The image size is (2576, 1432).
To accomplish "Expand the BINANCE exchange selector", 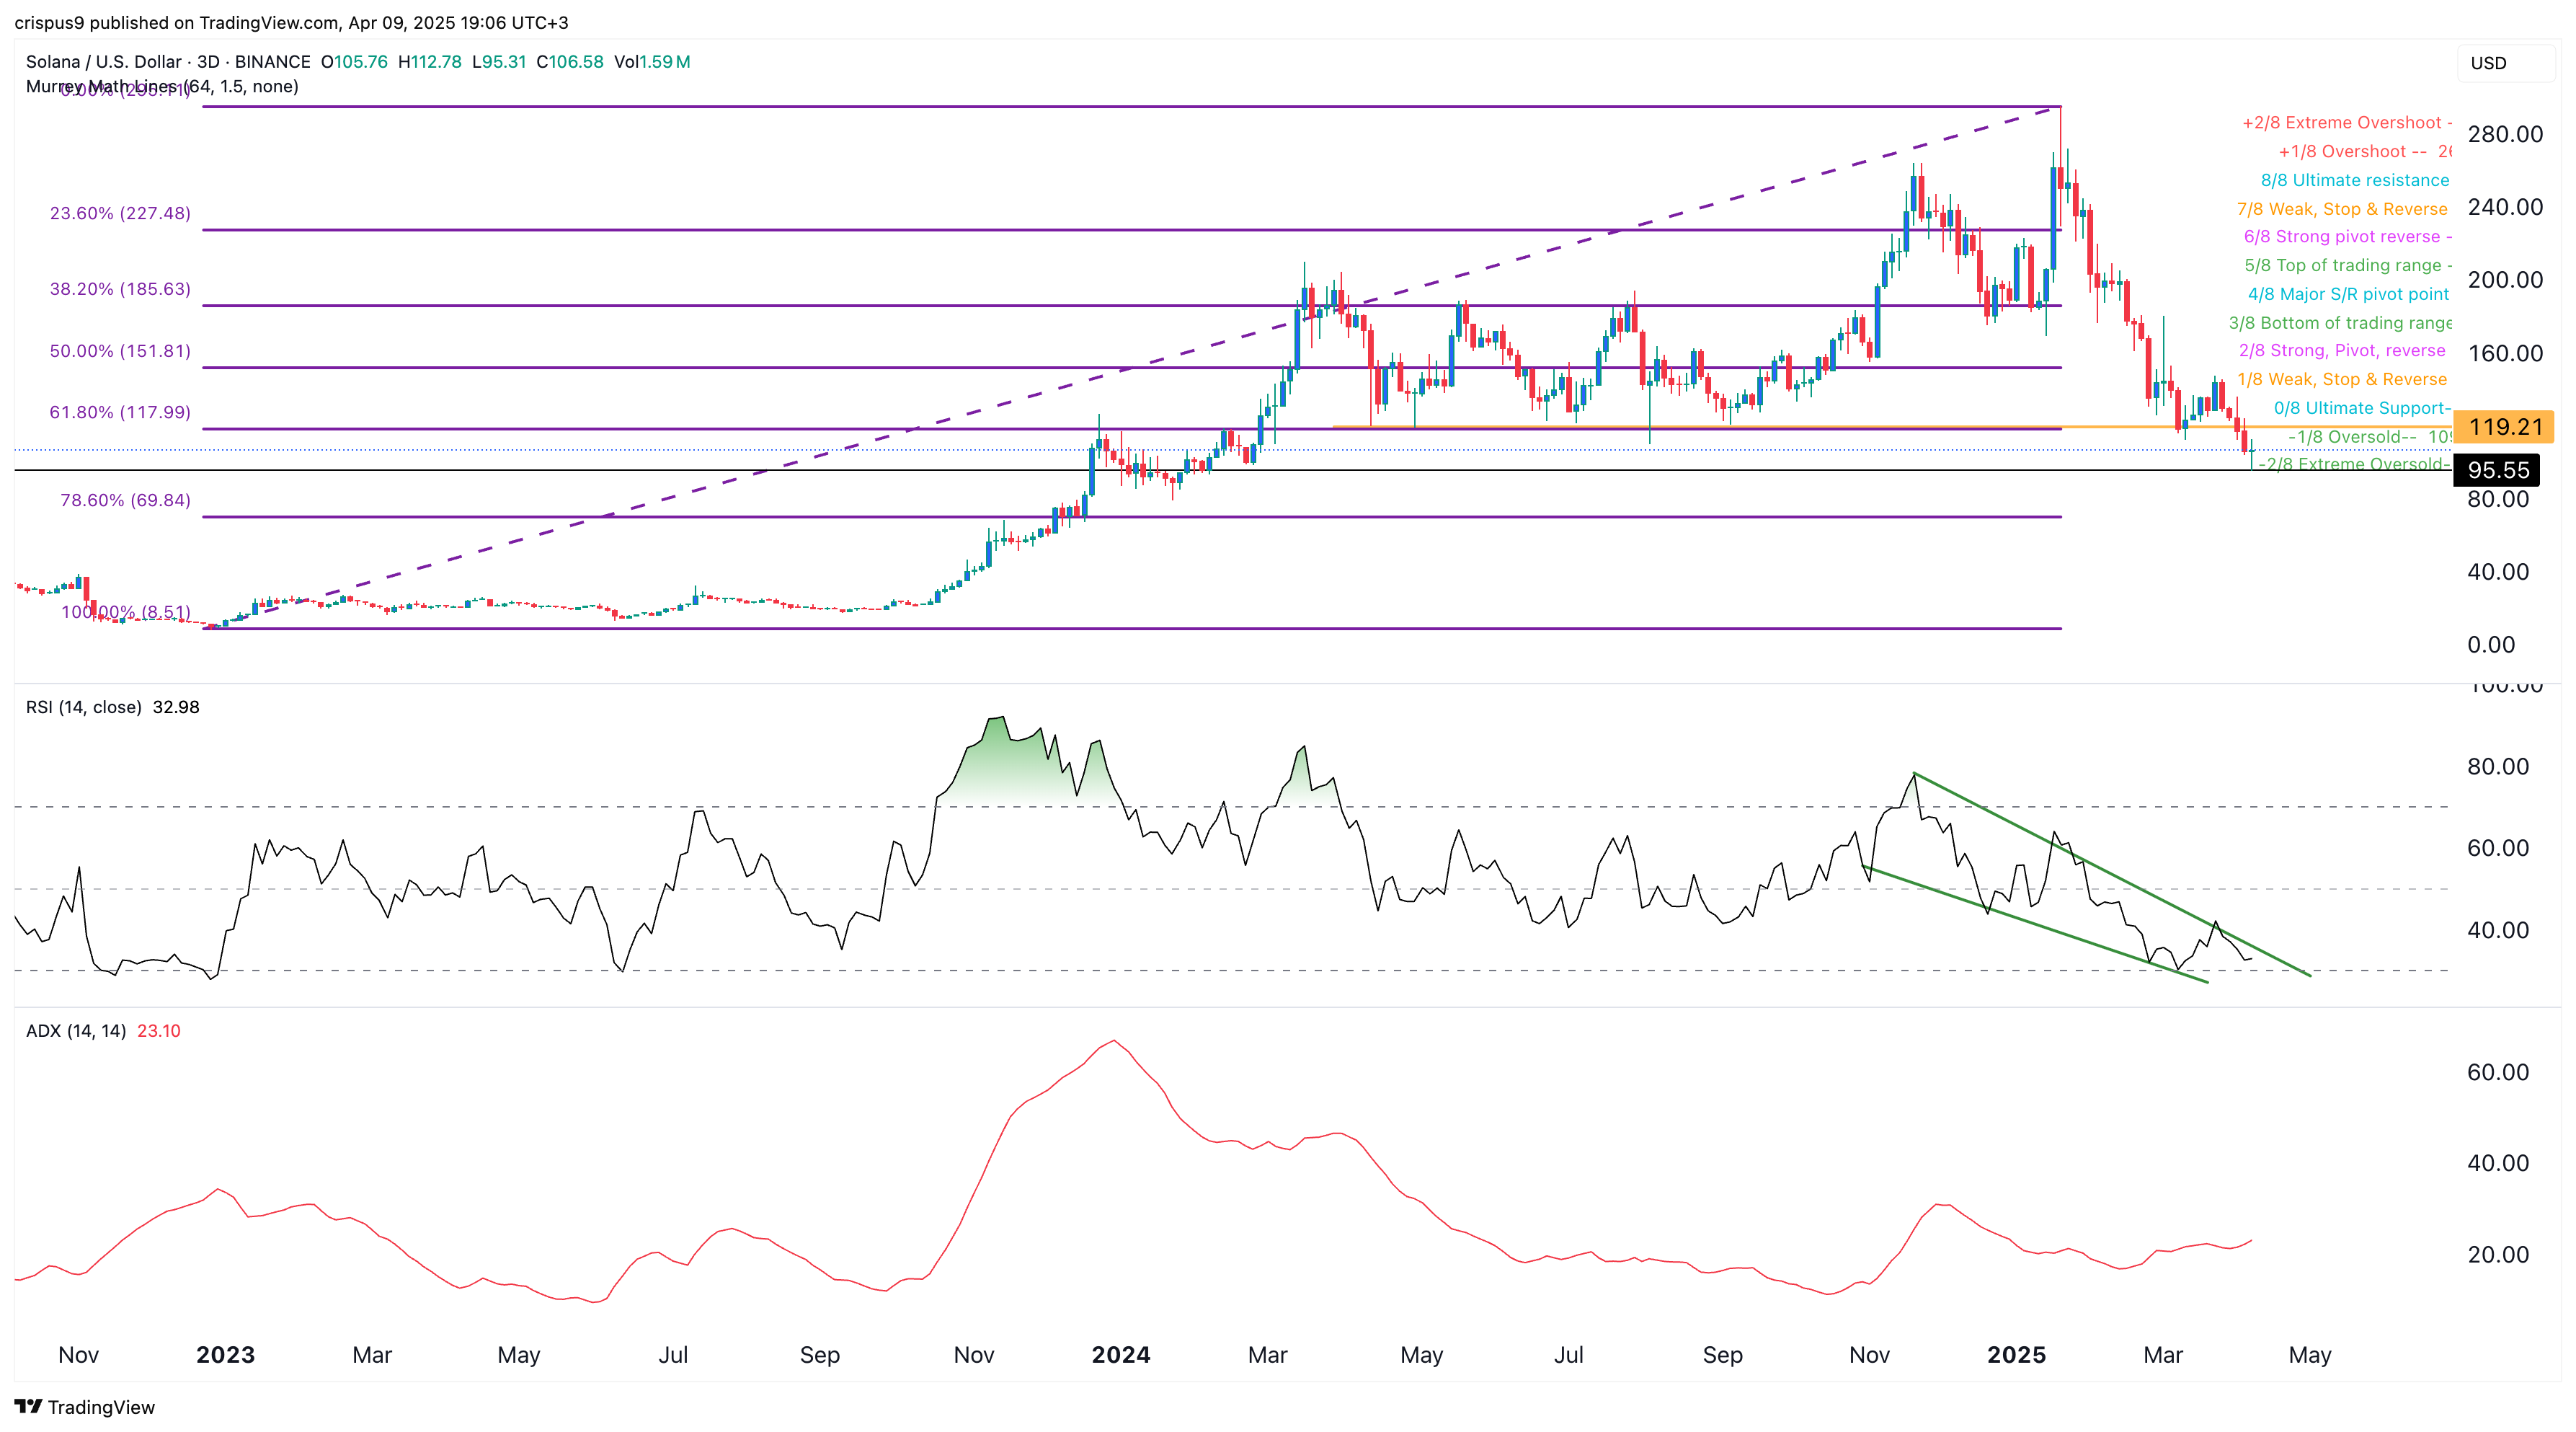I will click(x=272, y=61).
